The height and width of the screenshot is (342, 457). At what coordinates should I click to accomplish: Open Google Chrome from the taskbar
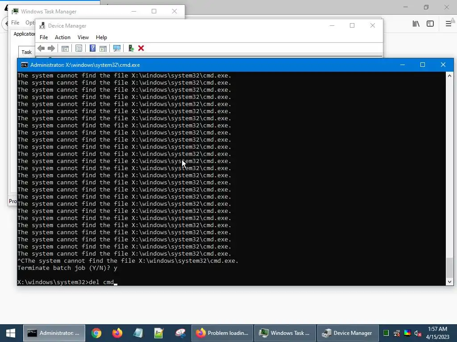[x=96, y=333]
